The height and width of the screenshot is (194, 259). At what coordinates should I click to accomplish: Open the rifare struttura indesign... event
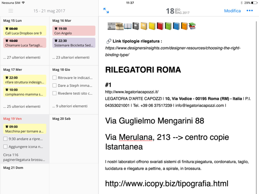[24, 80]
